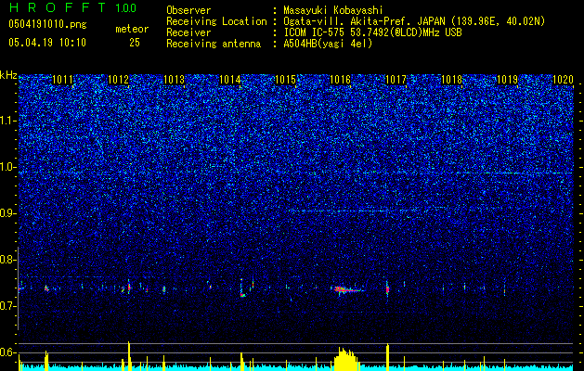Click the meteor count value 25

tap(135, 43)
